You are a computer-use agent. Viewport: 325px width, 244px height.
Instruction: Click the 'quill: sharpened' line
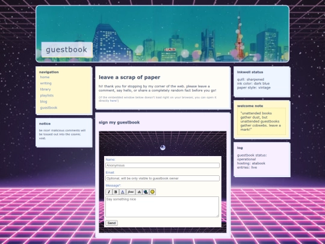click(250, 80)
